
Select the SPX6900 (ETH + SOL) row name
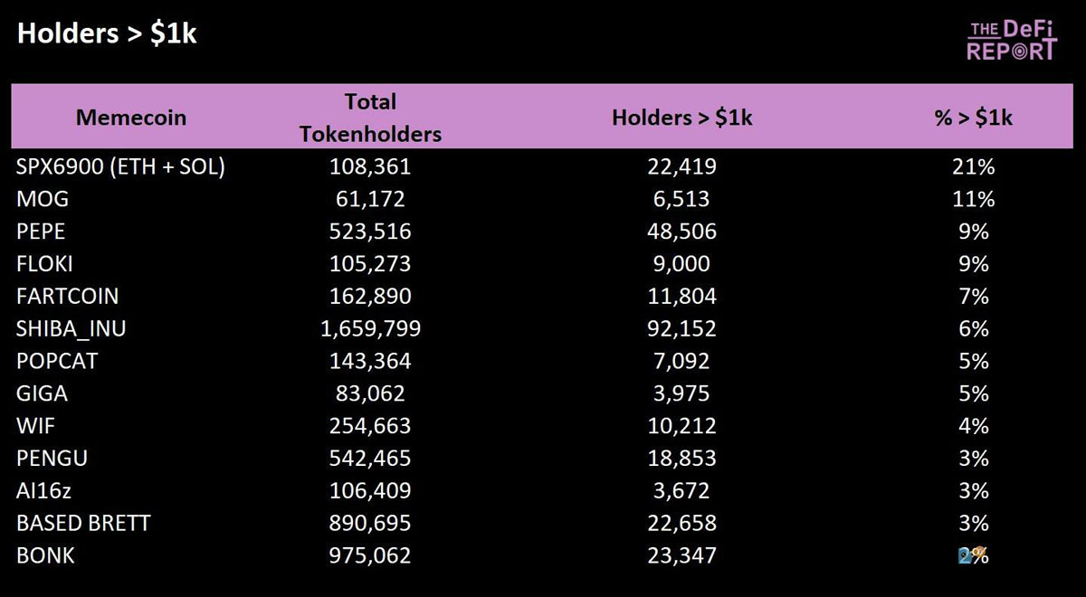pyautogui.click(x=120, y=166)
